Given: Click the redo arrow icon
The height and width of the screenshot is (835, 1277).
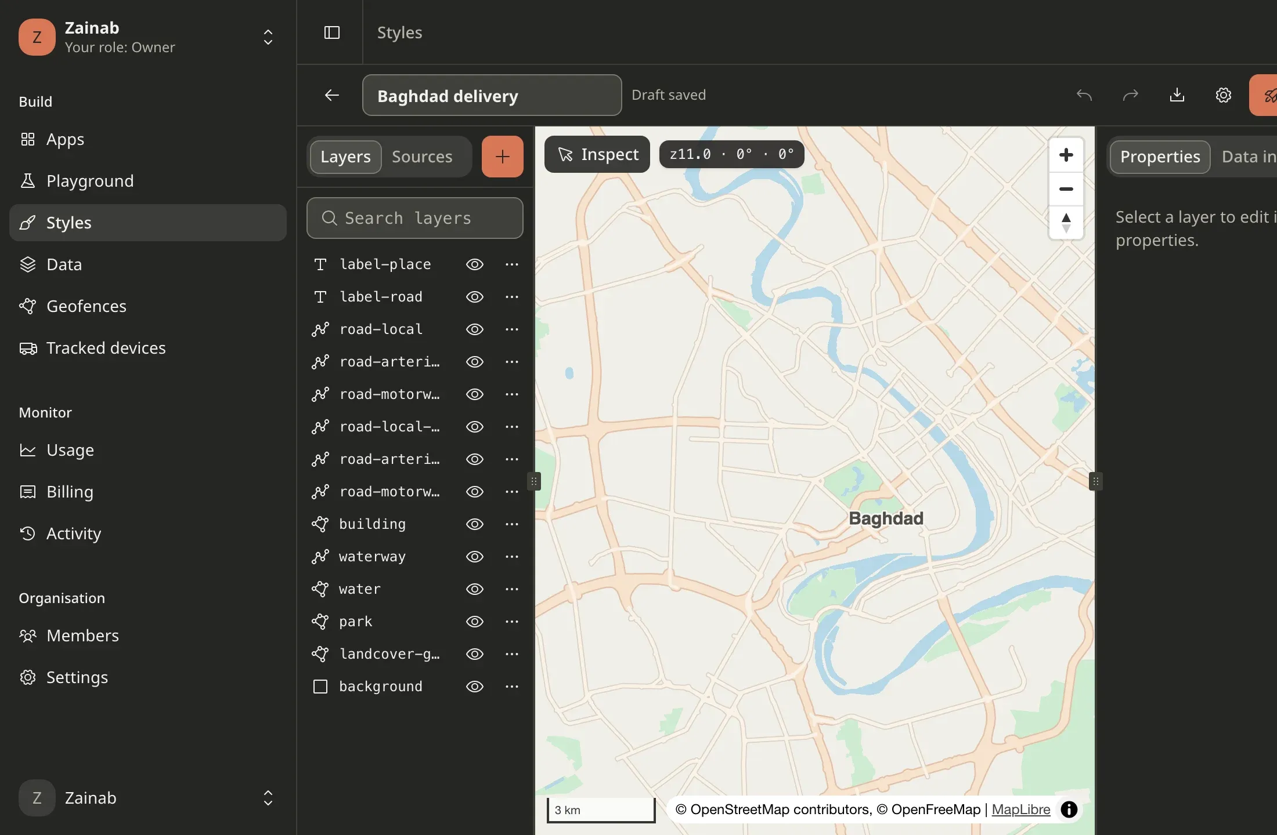Looking at the screenshot, I should (1130, 95).
